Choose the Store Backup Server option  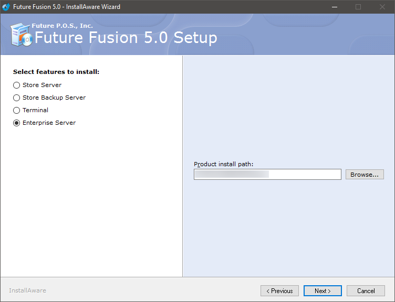pyautogui.click(x=17, y=98)
